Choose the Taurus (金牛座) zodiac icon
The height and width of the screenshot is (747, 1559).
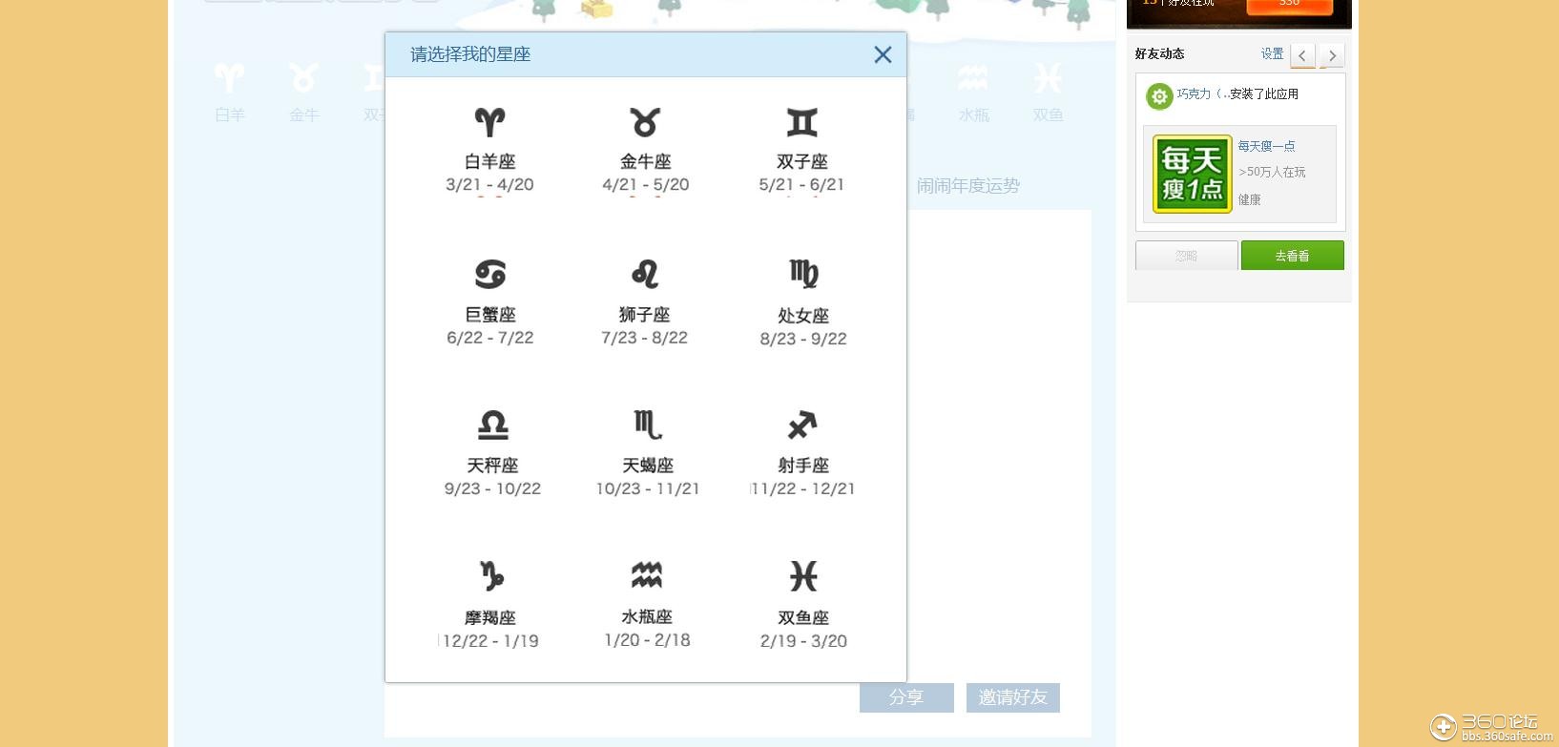(645, 122)
